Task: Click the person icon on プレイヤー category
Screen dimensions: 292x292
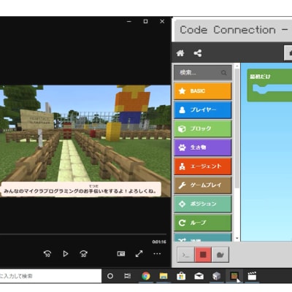Action: 182,109
